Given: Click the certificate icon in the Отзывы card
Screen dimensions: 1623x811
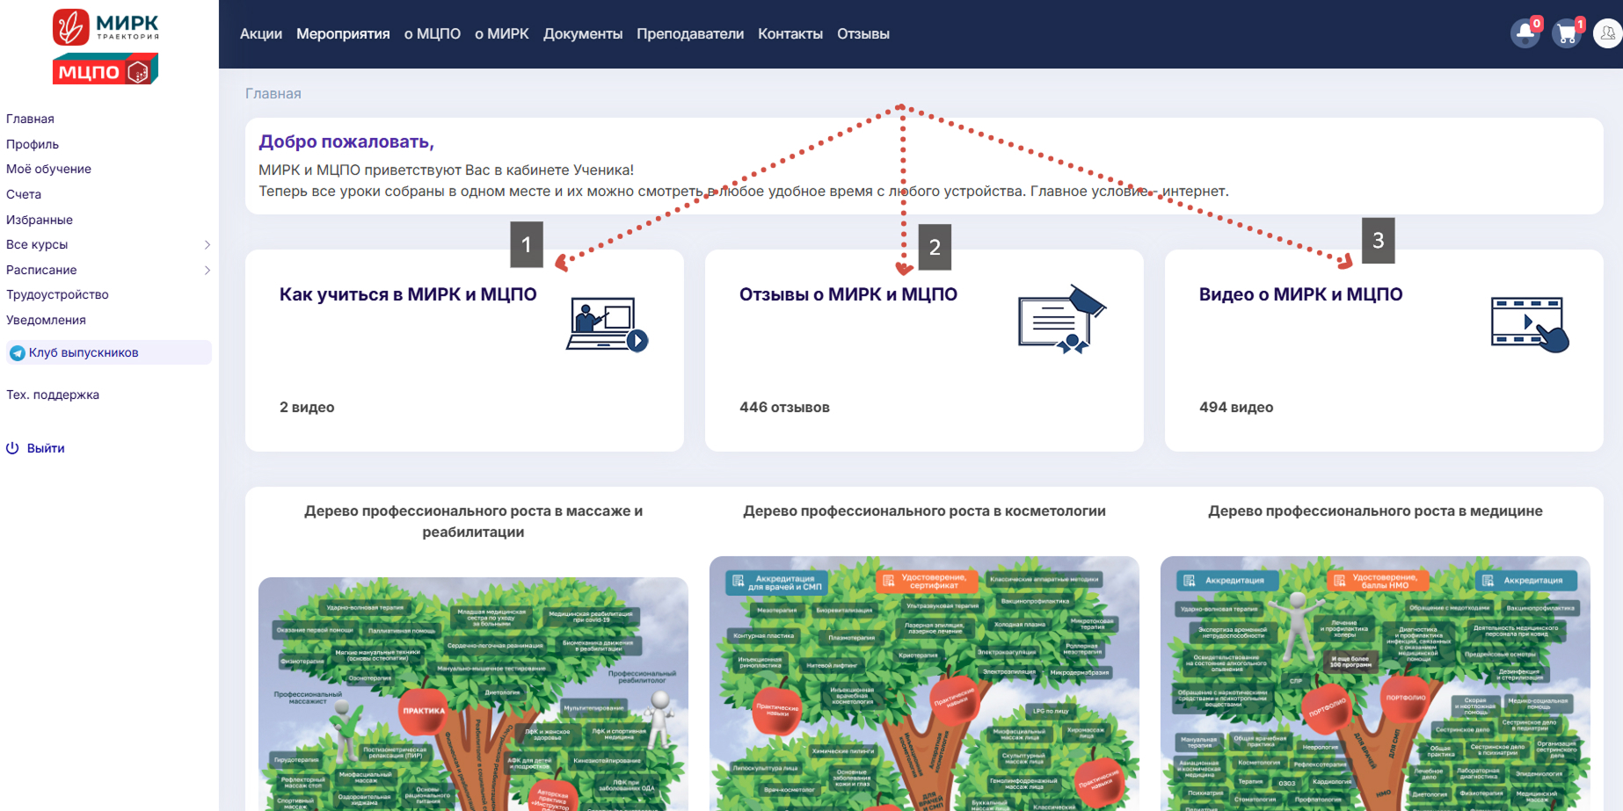Looking at the screenshot, I should point(1062,319).
